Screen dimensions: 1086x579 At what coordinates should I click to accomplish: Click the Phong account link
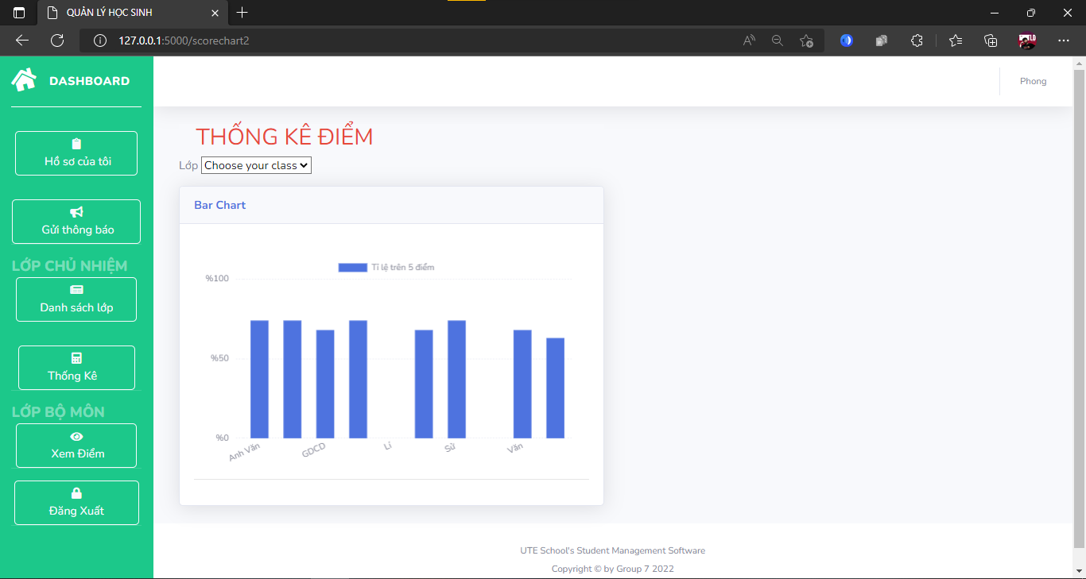click(x=1033, y=81)
